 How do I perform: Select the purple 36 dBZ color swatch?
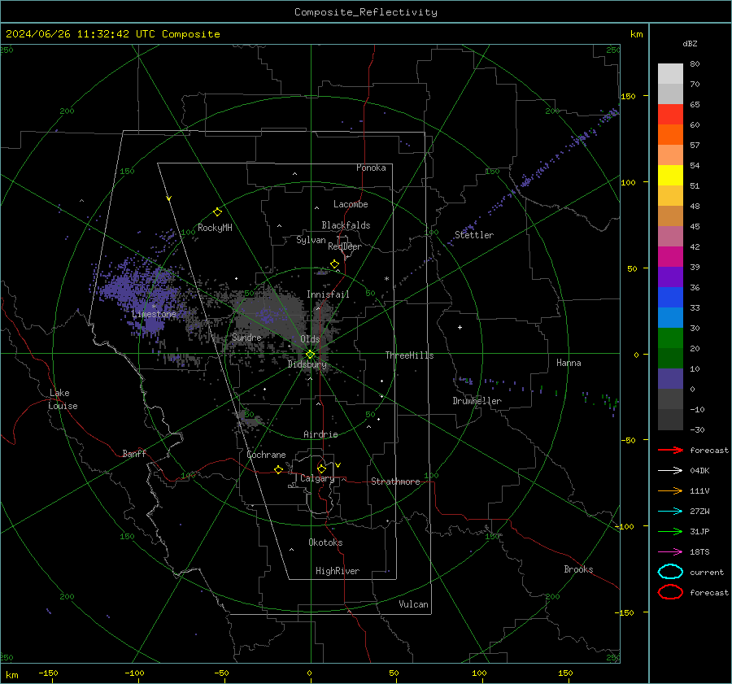point(670,277)
